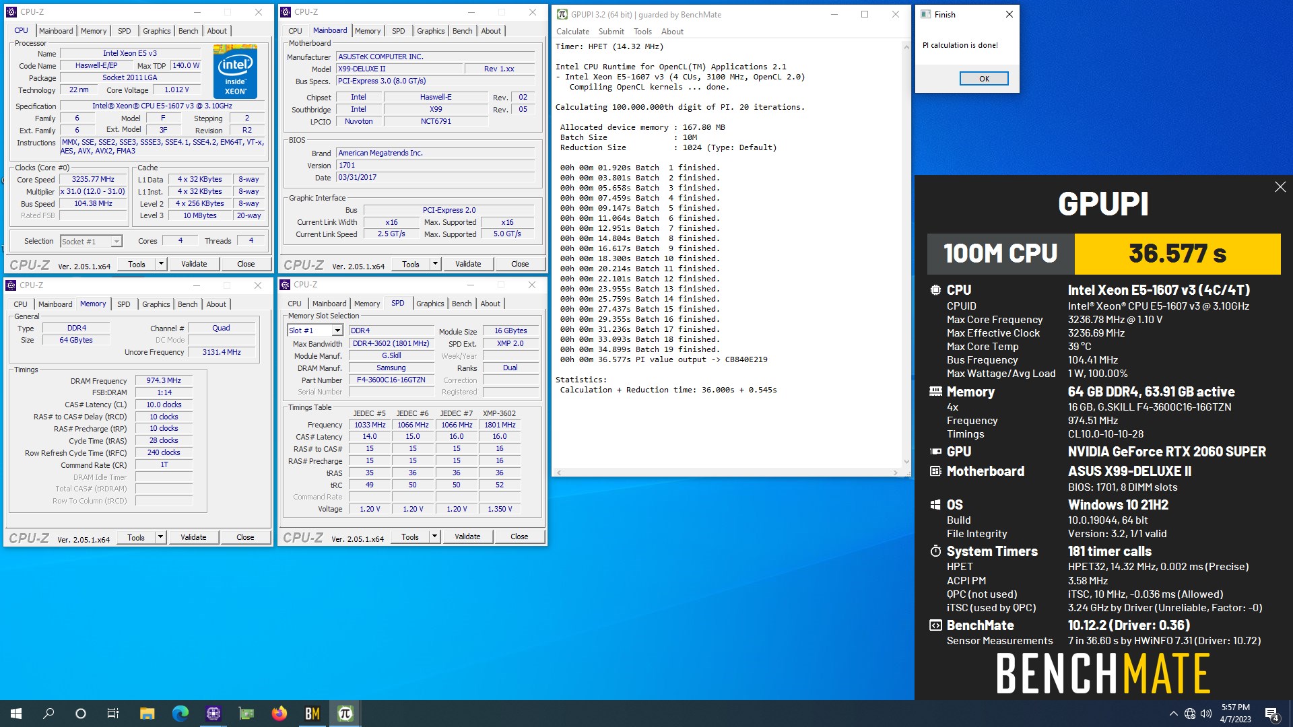Click part number F4-3600C16-16GTZN field
Viewport: 1293px width, 727px height.
(x=391, y=380)
